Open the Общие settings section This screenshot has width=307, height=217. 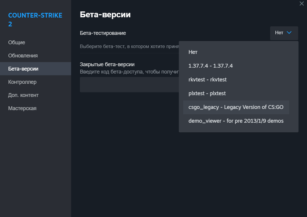tap(35, 42)
